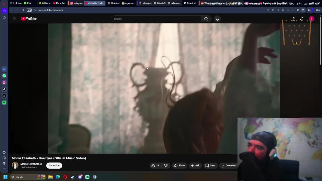Open Windows Start menu
322x181 pixels.
click(x=5, y=177)
